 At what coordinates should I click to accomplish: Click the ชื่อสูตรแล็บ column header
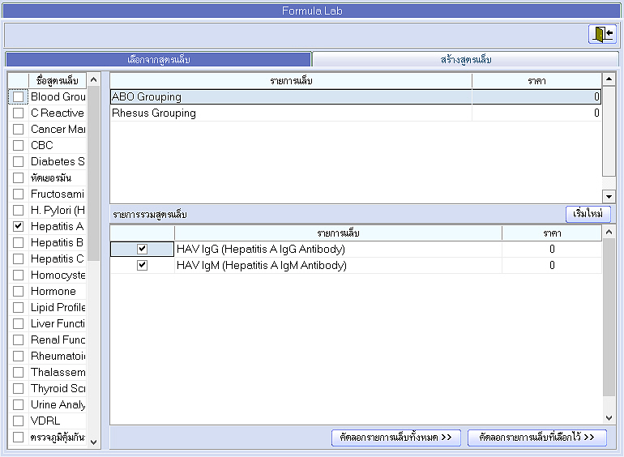coord(58,81)
